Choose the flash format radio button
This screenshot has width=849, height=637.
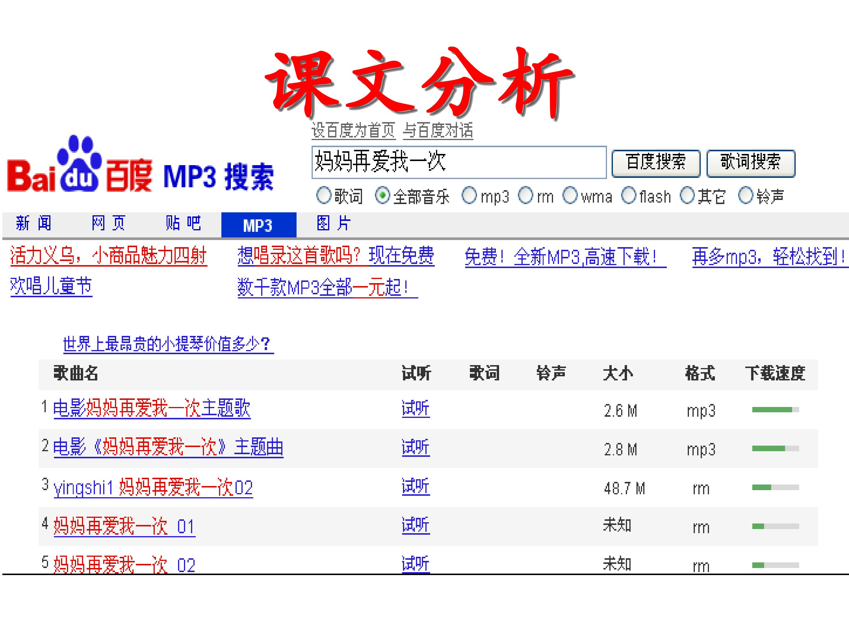click(629, 196)
